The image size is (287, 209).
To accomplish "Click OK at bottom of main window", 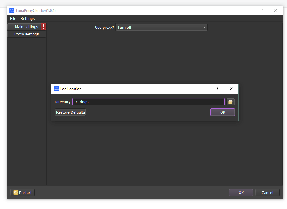I will [241, 193].
